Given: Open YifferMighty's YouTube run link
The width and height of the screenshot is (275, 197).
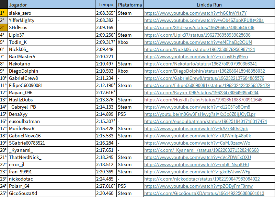Looking at the screenshot, I should 204,20.
